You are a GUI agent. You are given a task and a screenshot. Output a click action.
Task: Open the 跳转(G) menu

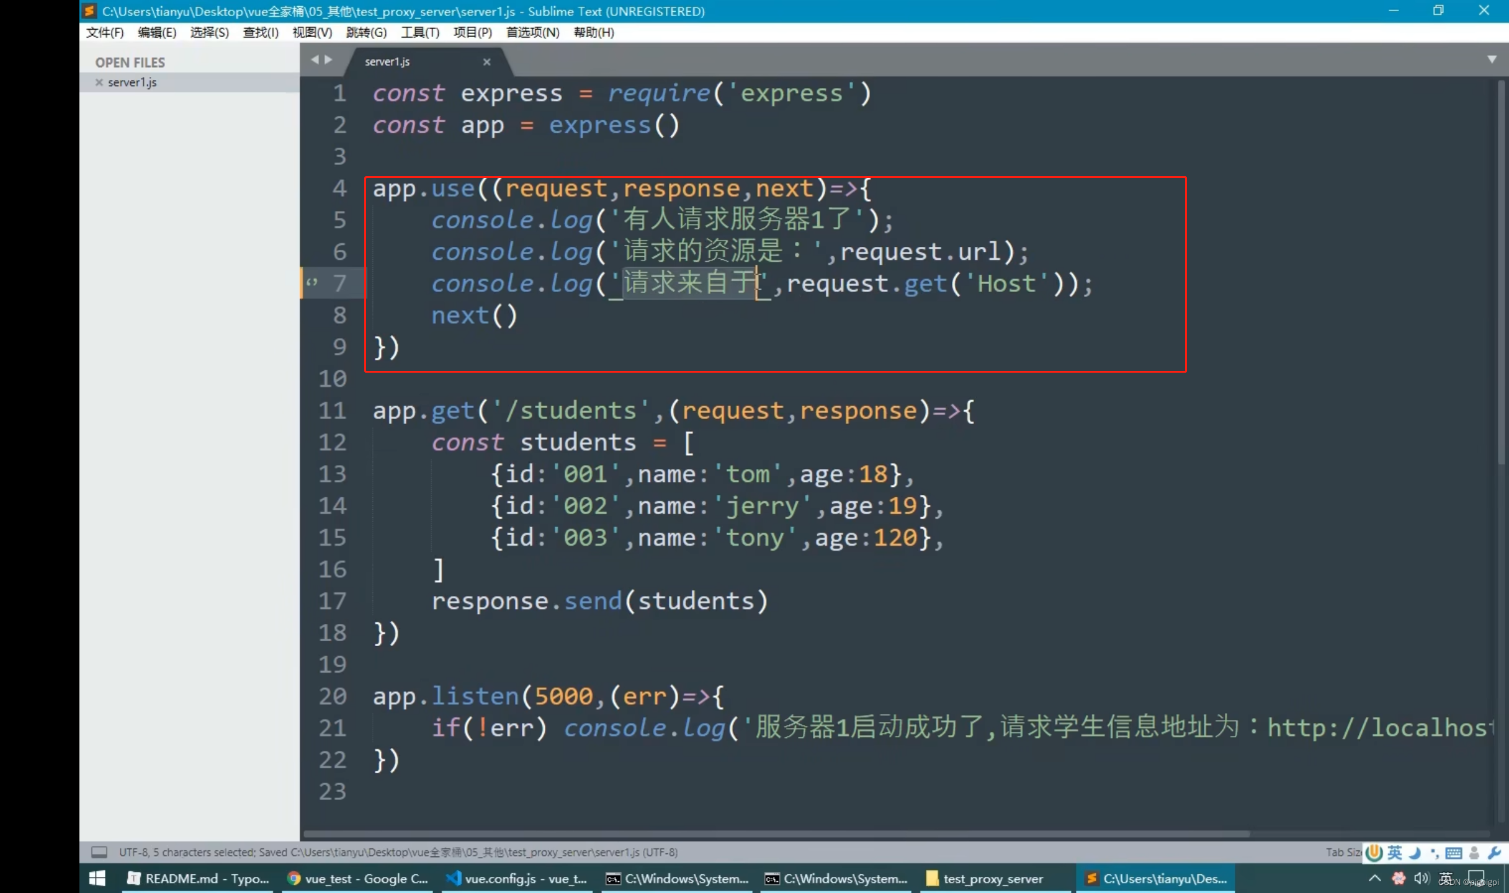pyautogui.click(x=366, y=32)
